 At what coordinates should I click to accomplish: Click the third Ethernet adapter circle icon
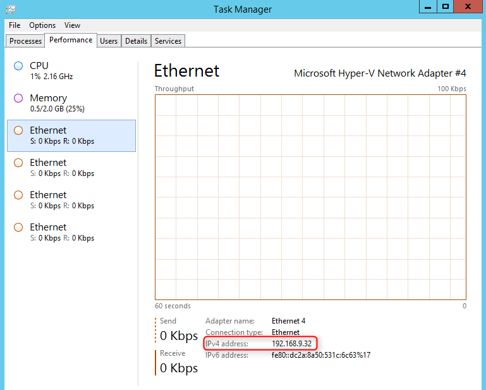pos(18,195)
